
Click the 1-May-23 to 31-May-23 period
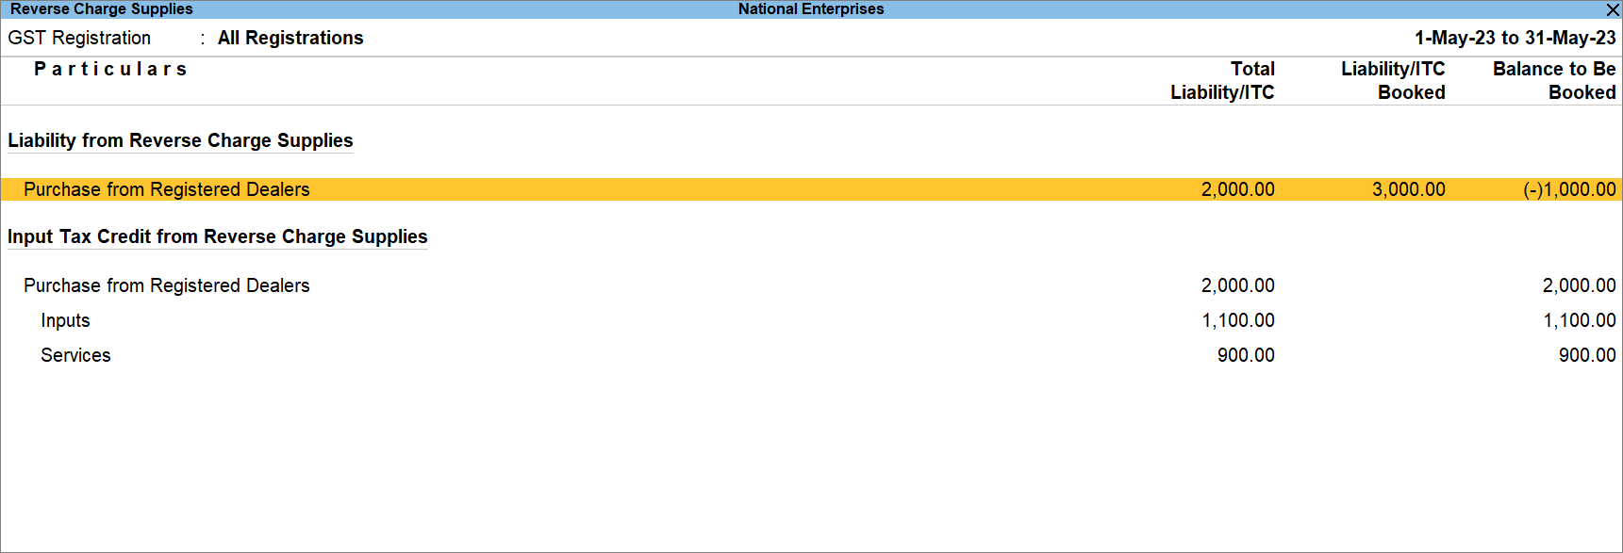tap(1515, 38)
